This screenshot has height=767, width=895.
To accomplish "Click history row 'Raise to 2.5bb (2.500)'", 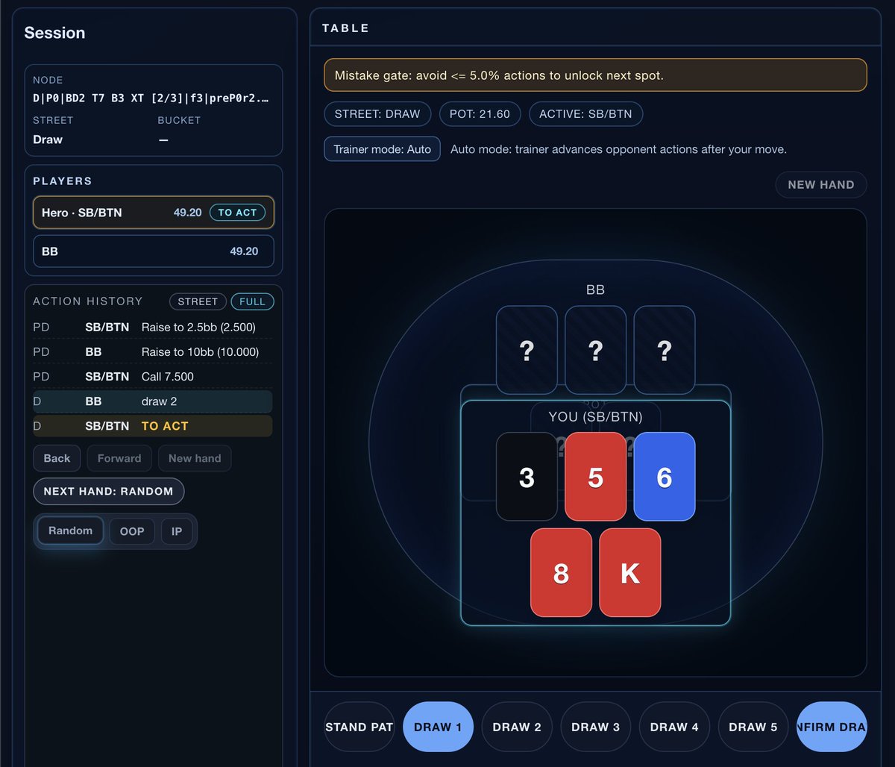I will coord(152,327).
